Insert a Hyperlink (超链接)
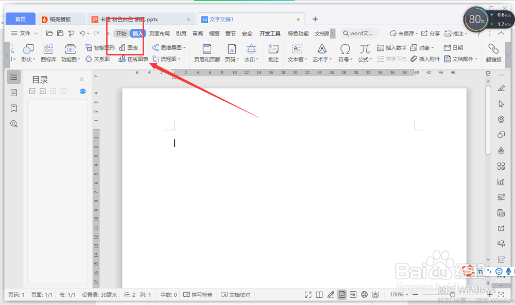This screenshot has width=515, height=305. tap(494, 53)
